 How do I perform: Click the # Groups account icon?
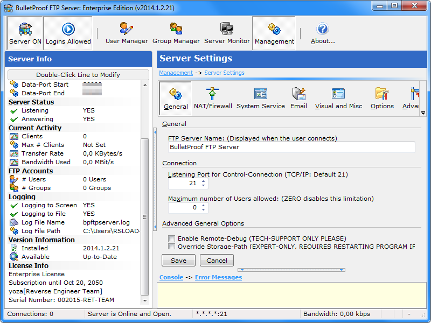pos(14,188)
